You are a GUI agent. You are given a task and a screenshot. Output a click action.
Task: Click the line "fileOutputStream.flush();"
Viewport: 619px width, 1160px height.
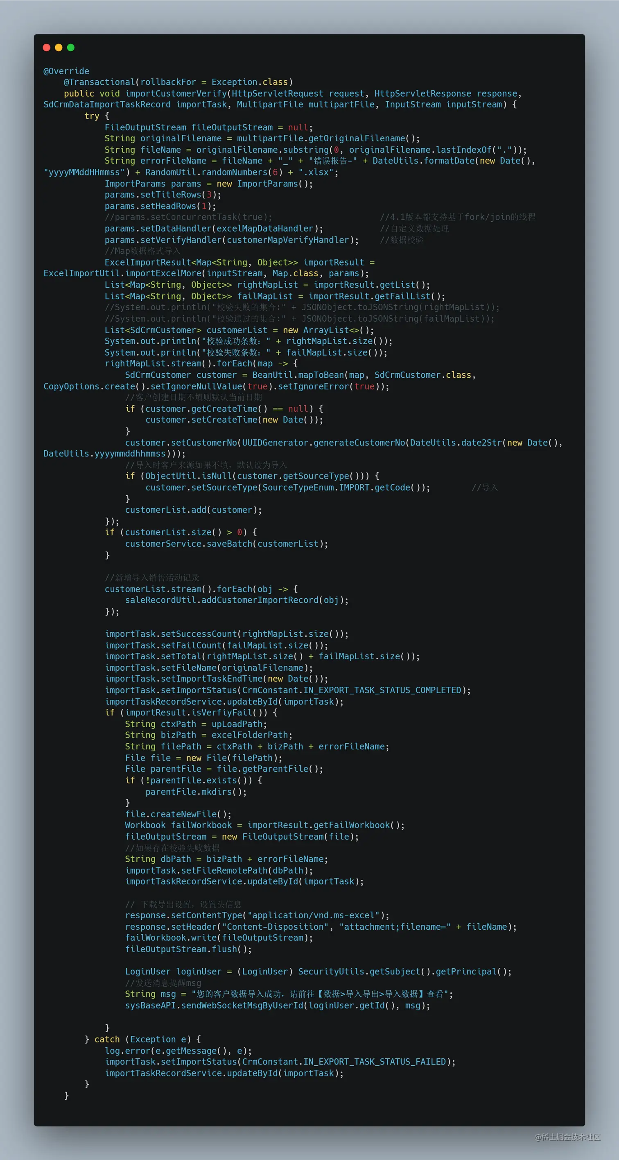coord(188,949)
